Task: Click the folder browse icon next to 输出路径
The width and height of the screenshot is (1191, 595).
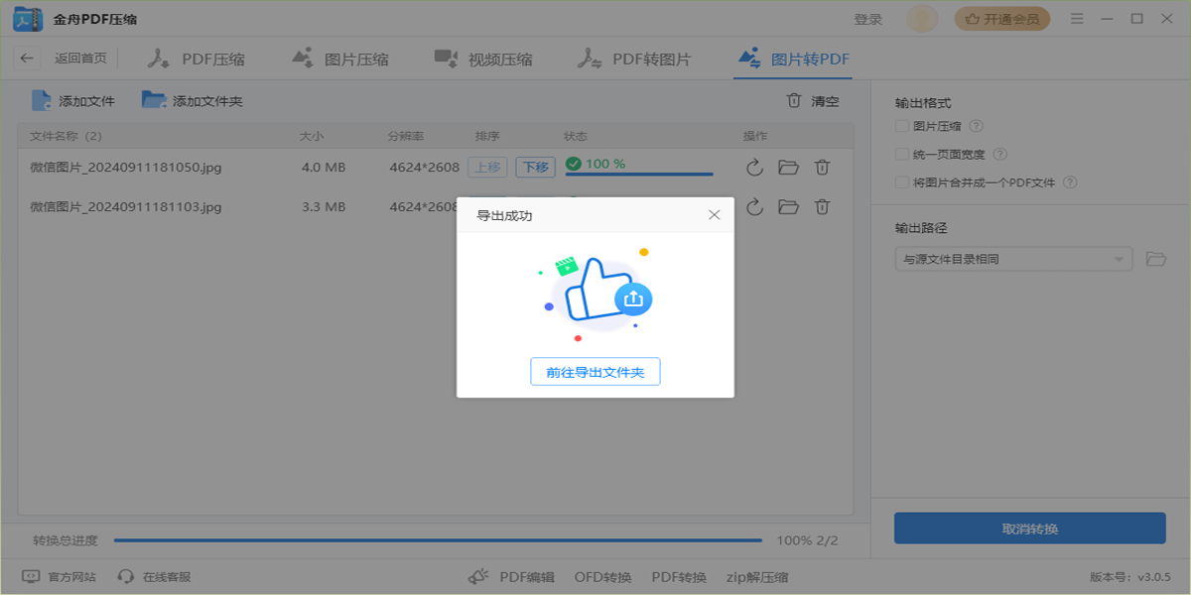Action: (x=1156, y=258)
